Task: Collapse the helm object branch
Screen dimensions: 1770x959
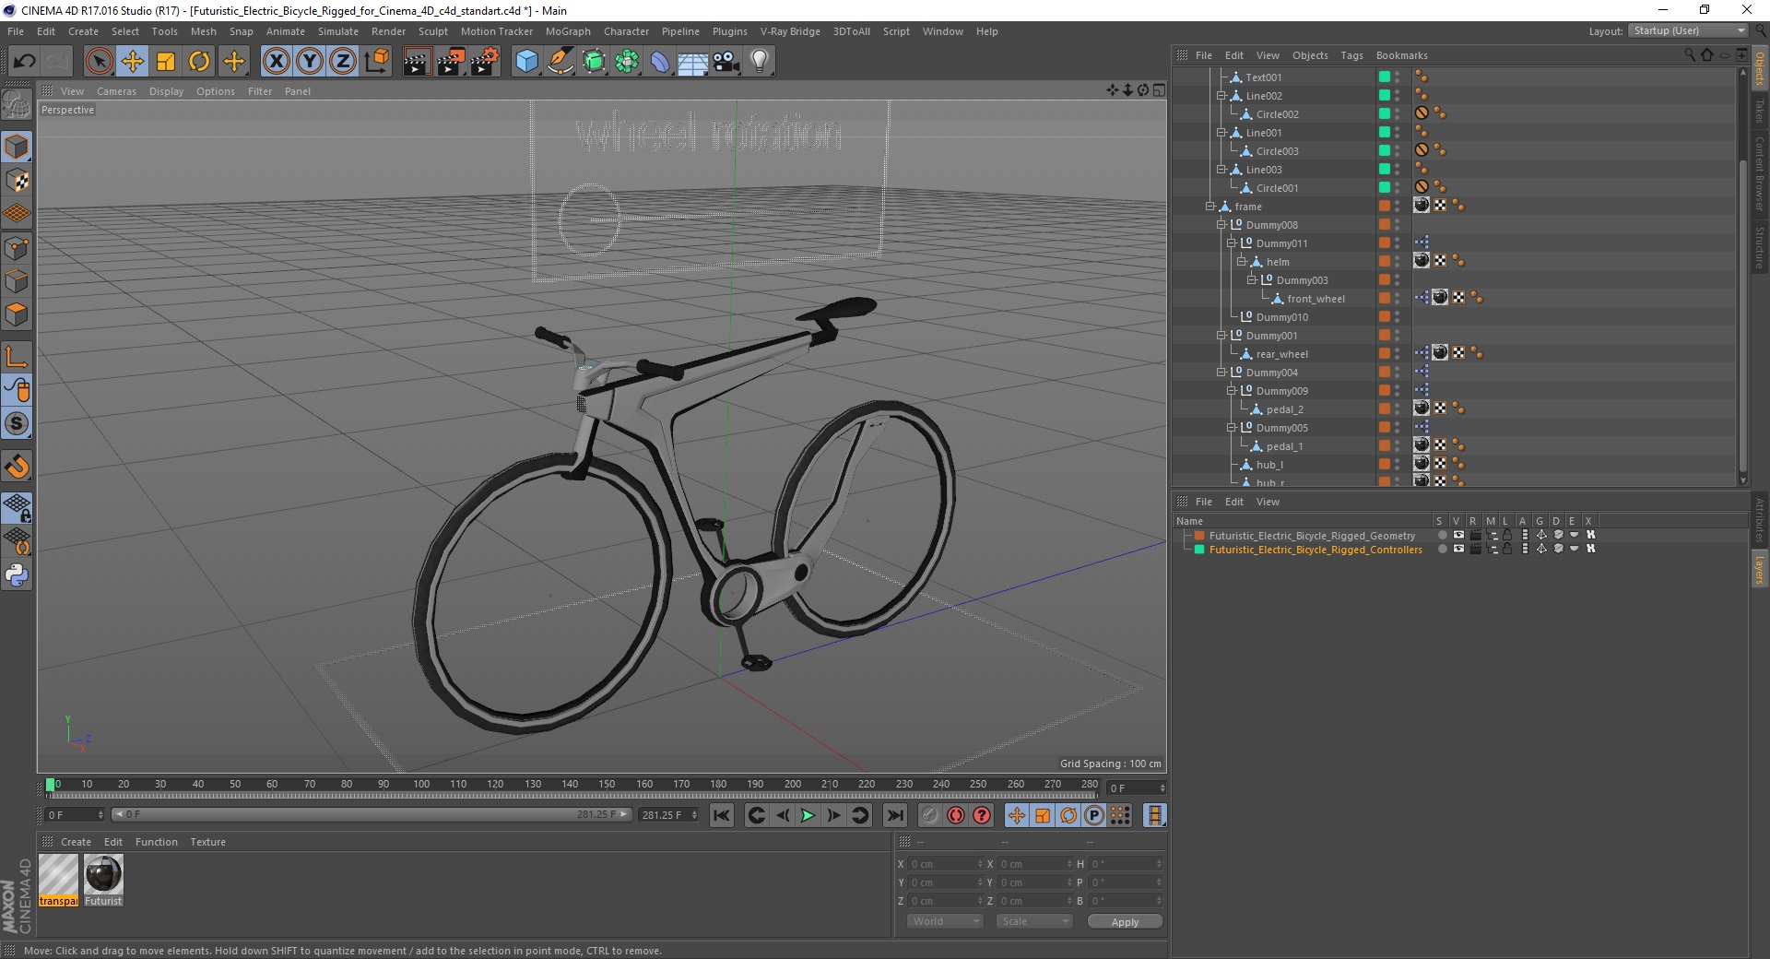Action: coord(1241,262)
